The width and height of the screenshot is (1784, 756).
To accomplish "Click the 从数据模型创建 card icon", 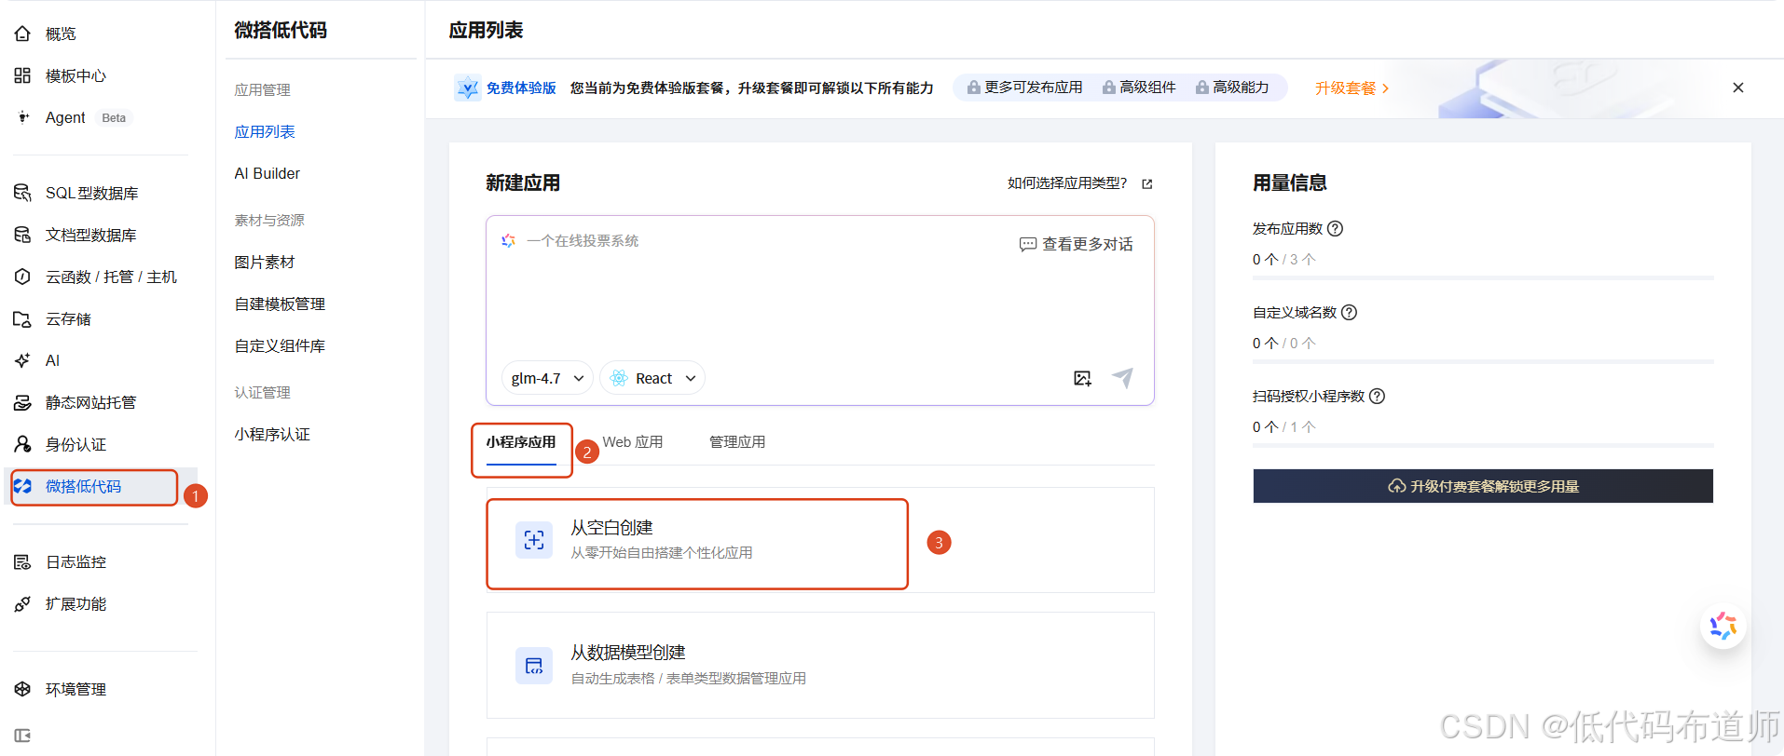I will click(x=534, y=666).
